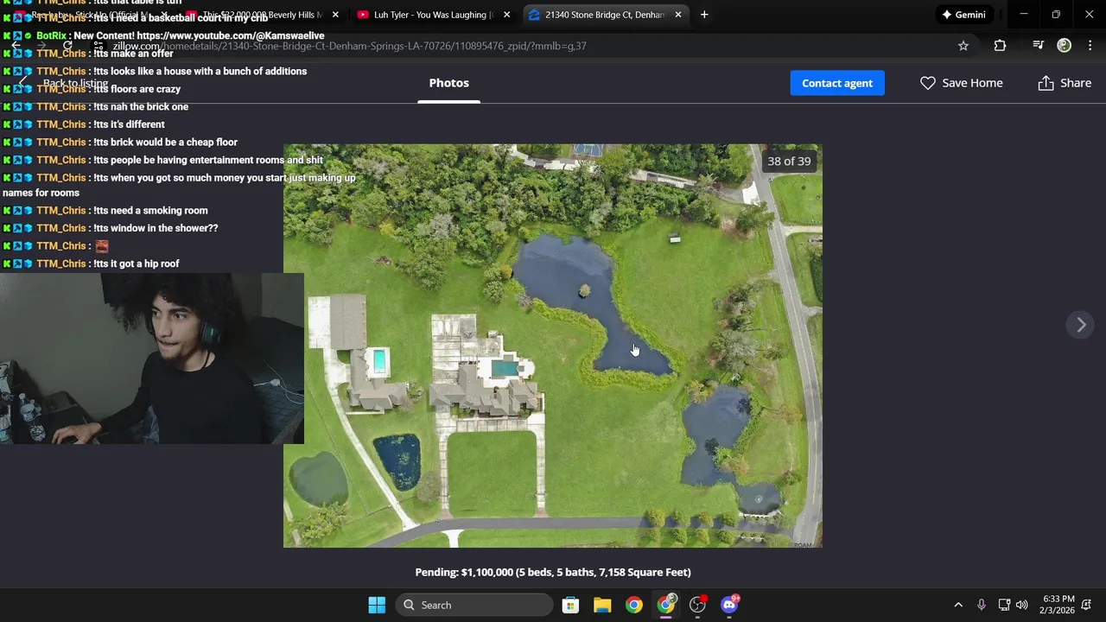Click the 38 of 39 photo counter

(789, 161)
